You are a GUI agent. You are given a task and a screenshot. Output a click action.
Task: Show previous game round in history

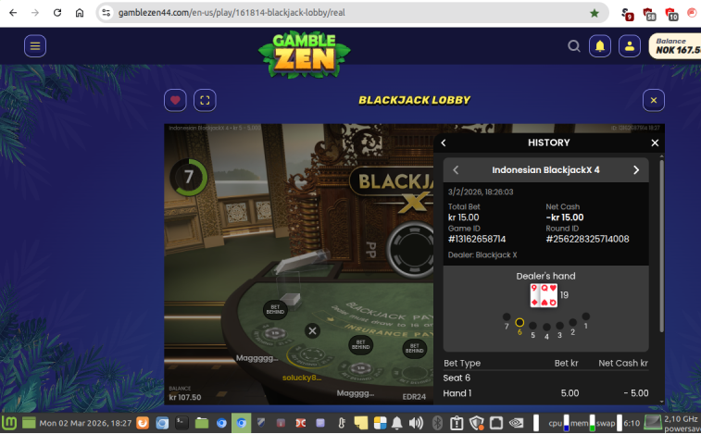tap(456, 170)
